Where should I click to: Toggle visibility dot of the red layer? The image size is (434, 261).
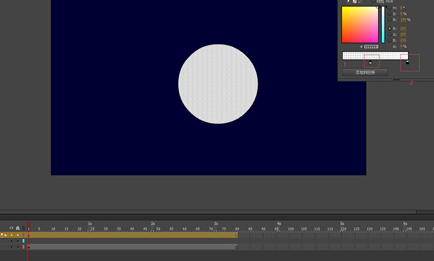[x=12, y=247]
